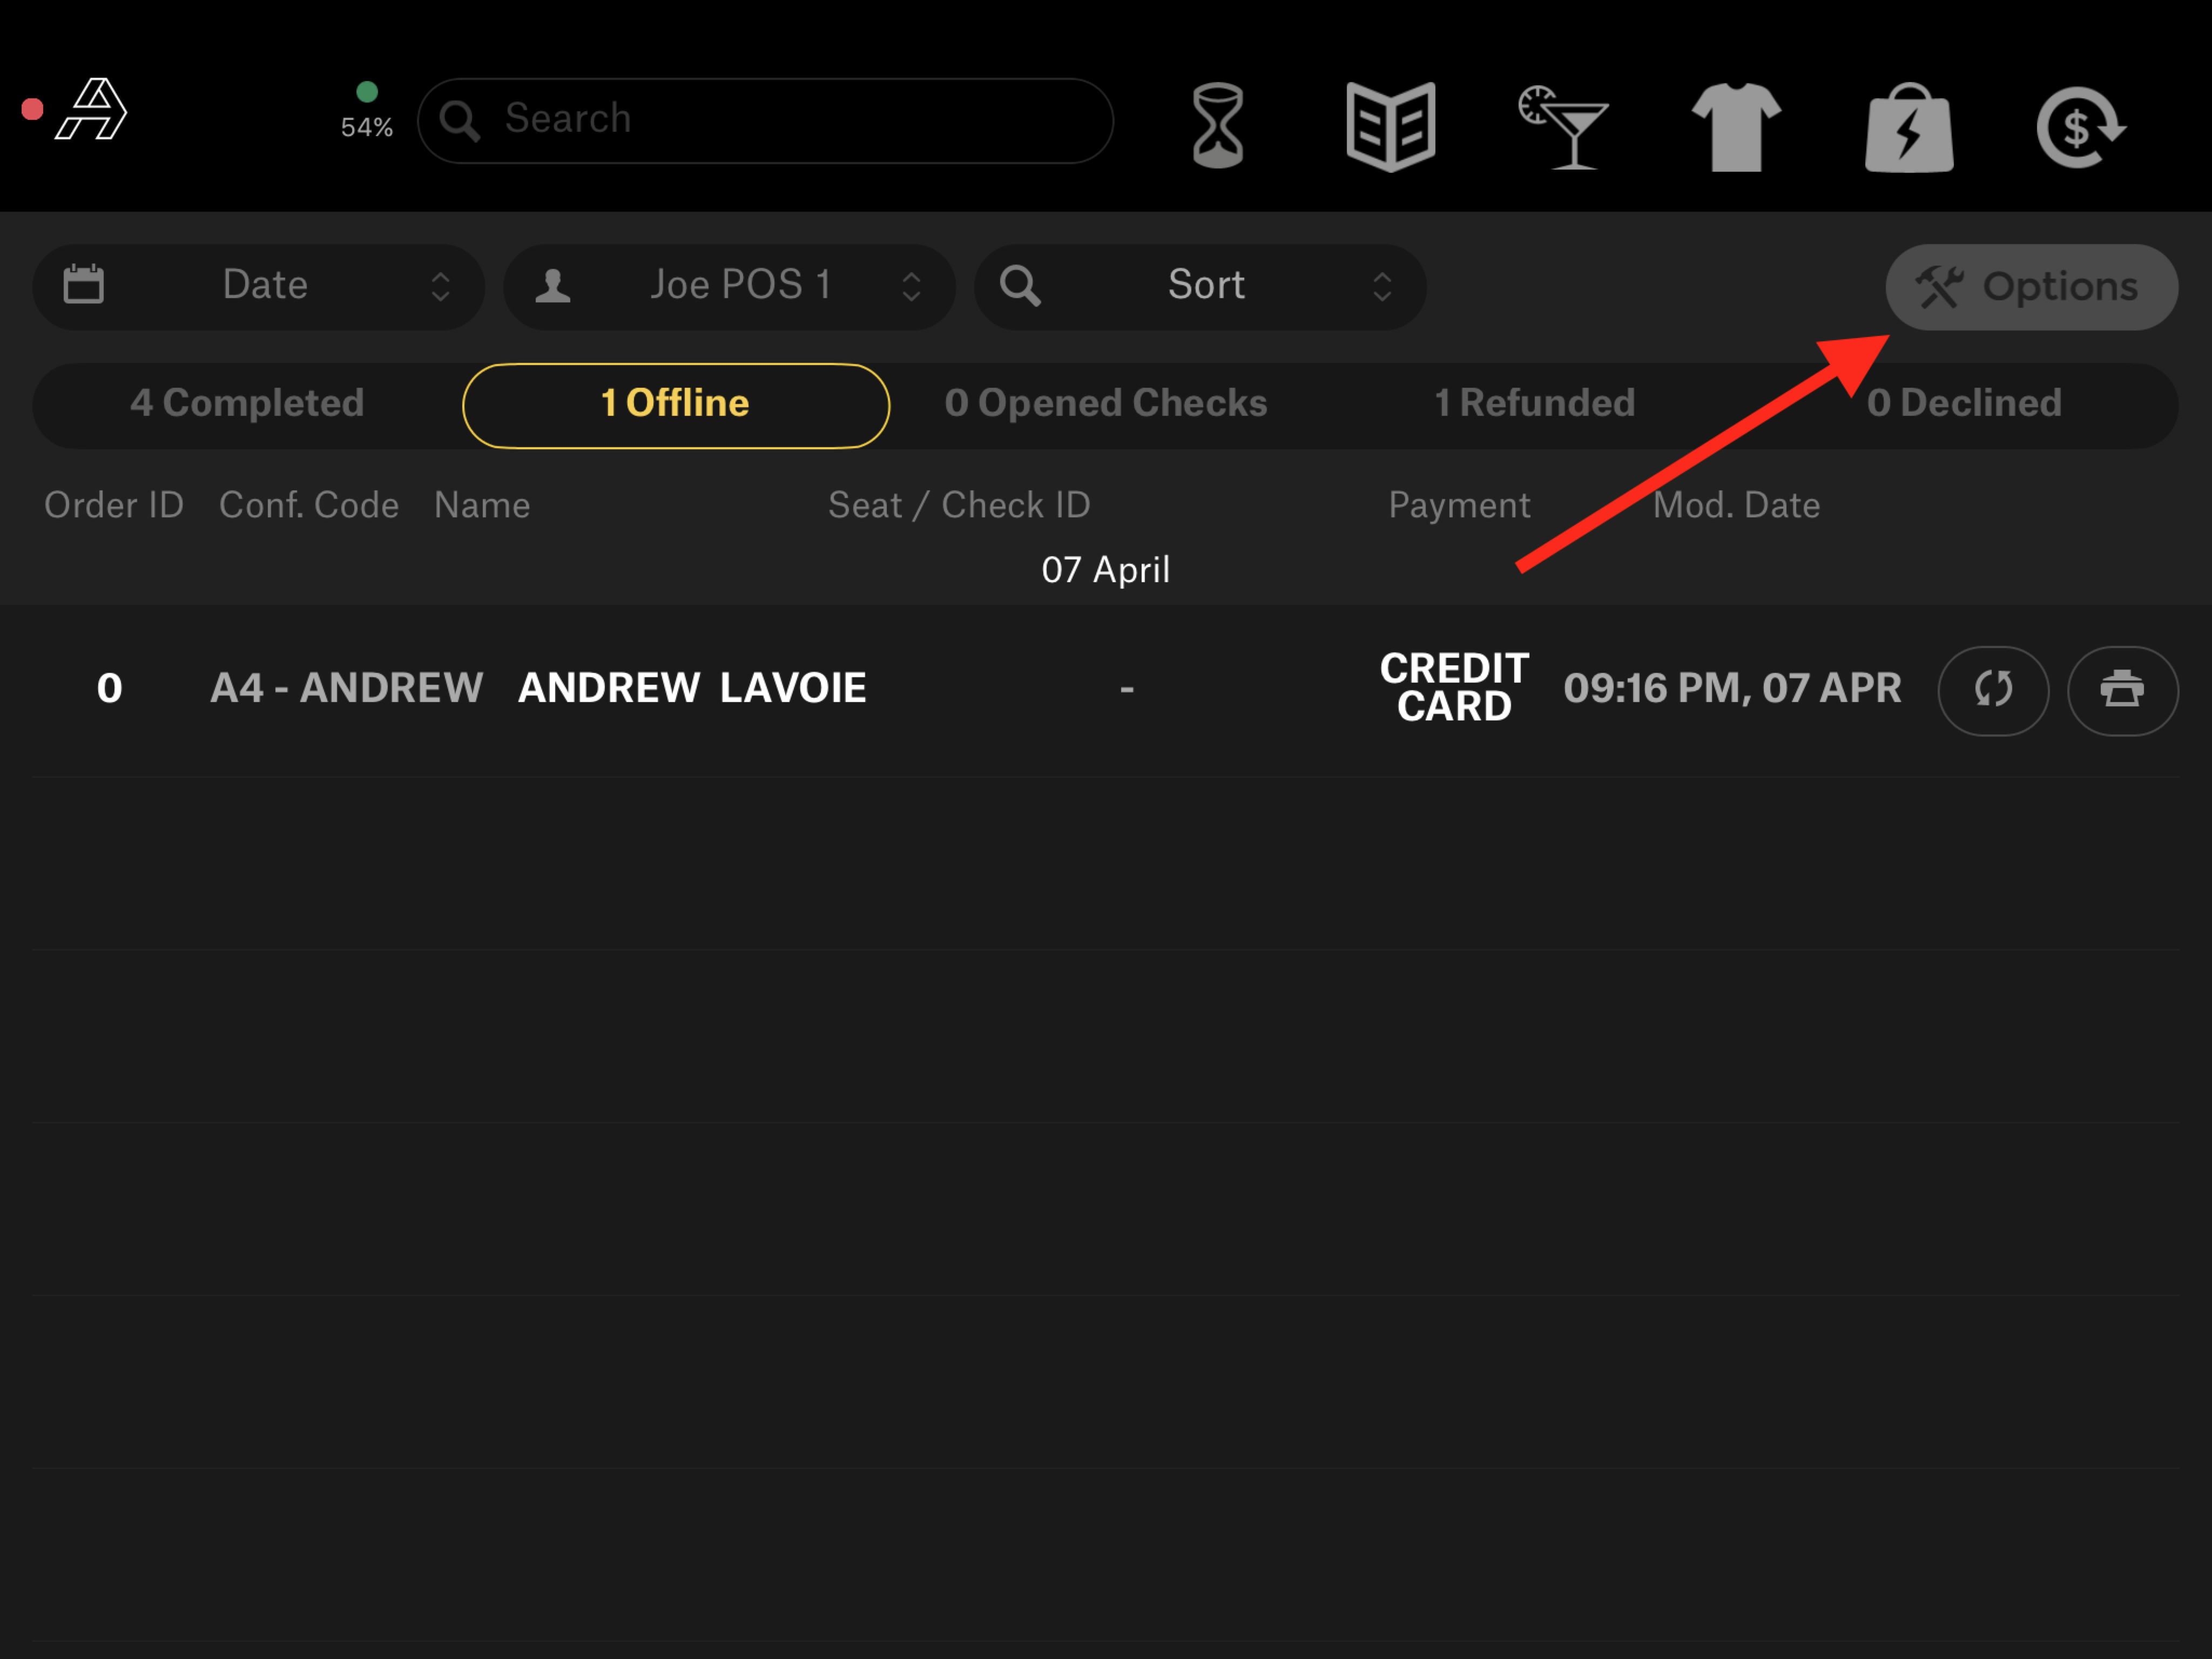View the 1 Refunded orders tab
This screenshot has height=1659, width=2212.
(x=1534, y=404)
